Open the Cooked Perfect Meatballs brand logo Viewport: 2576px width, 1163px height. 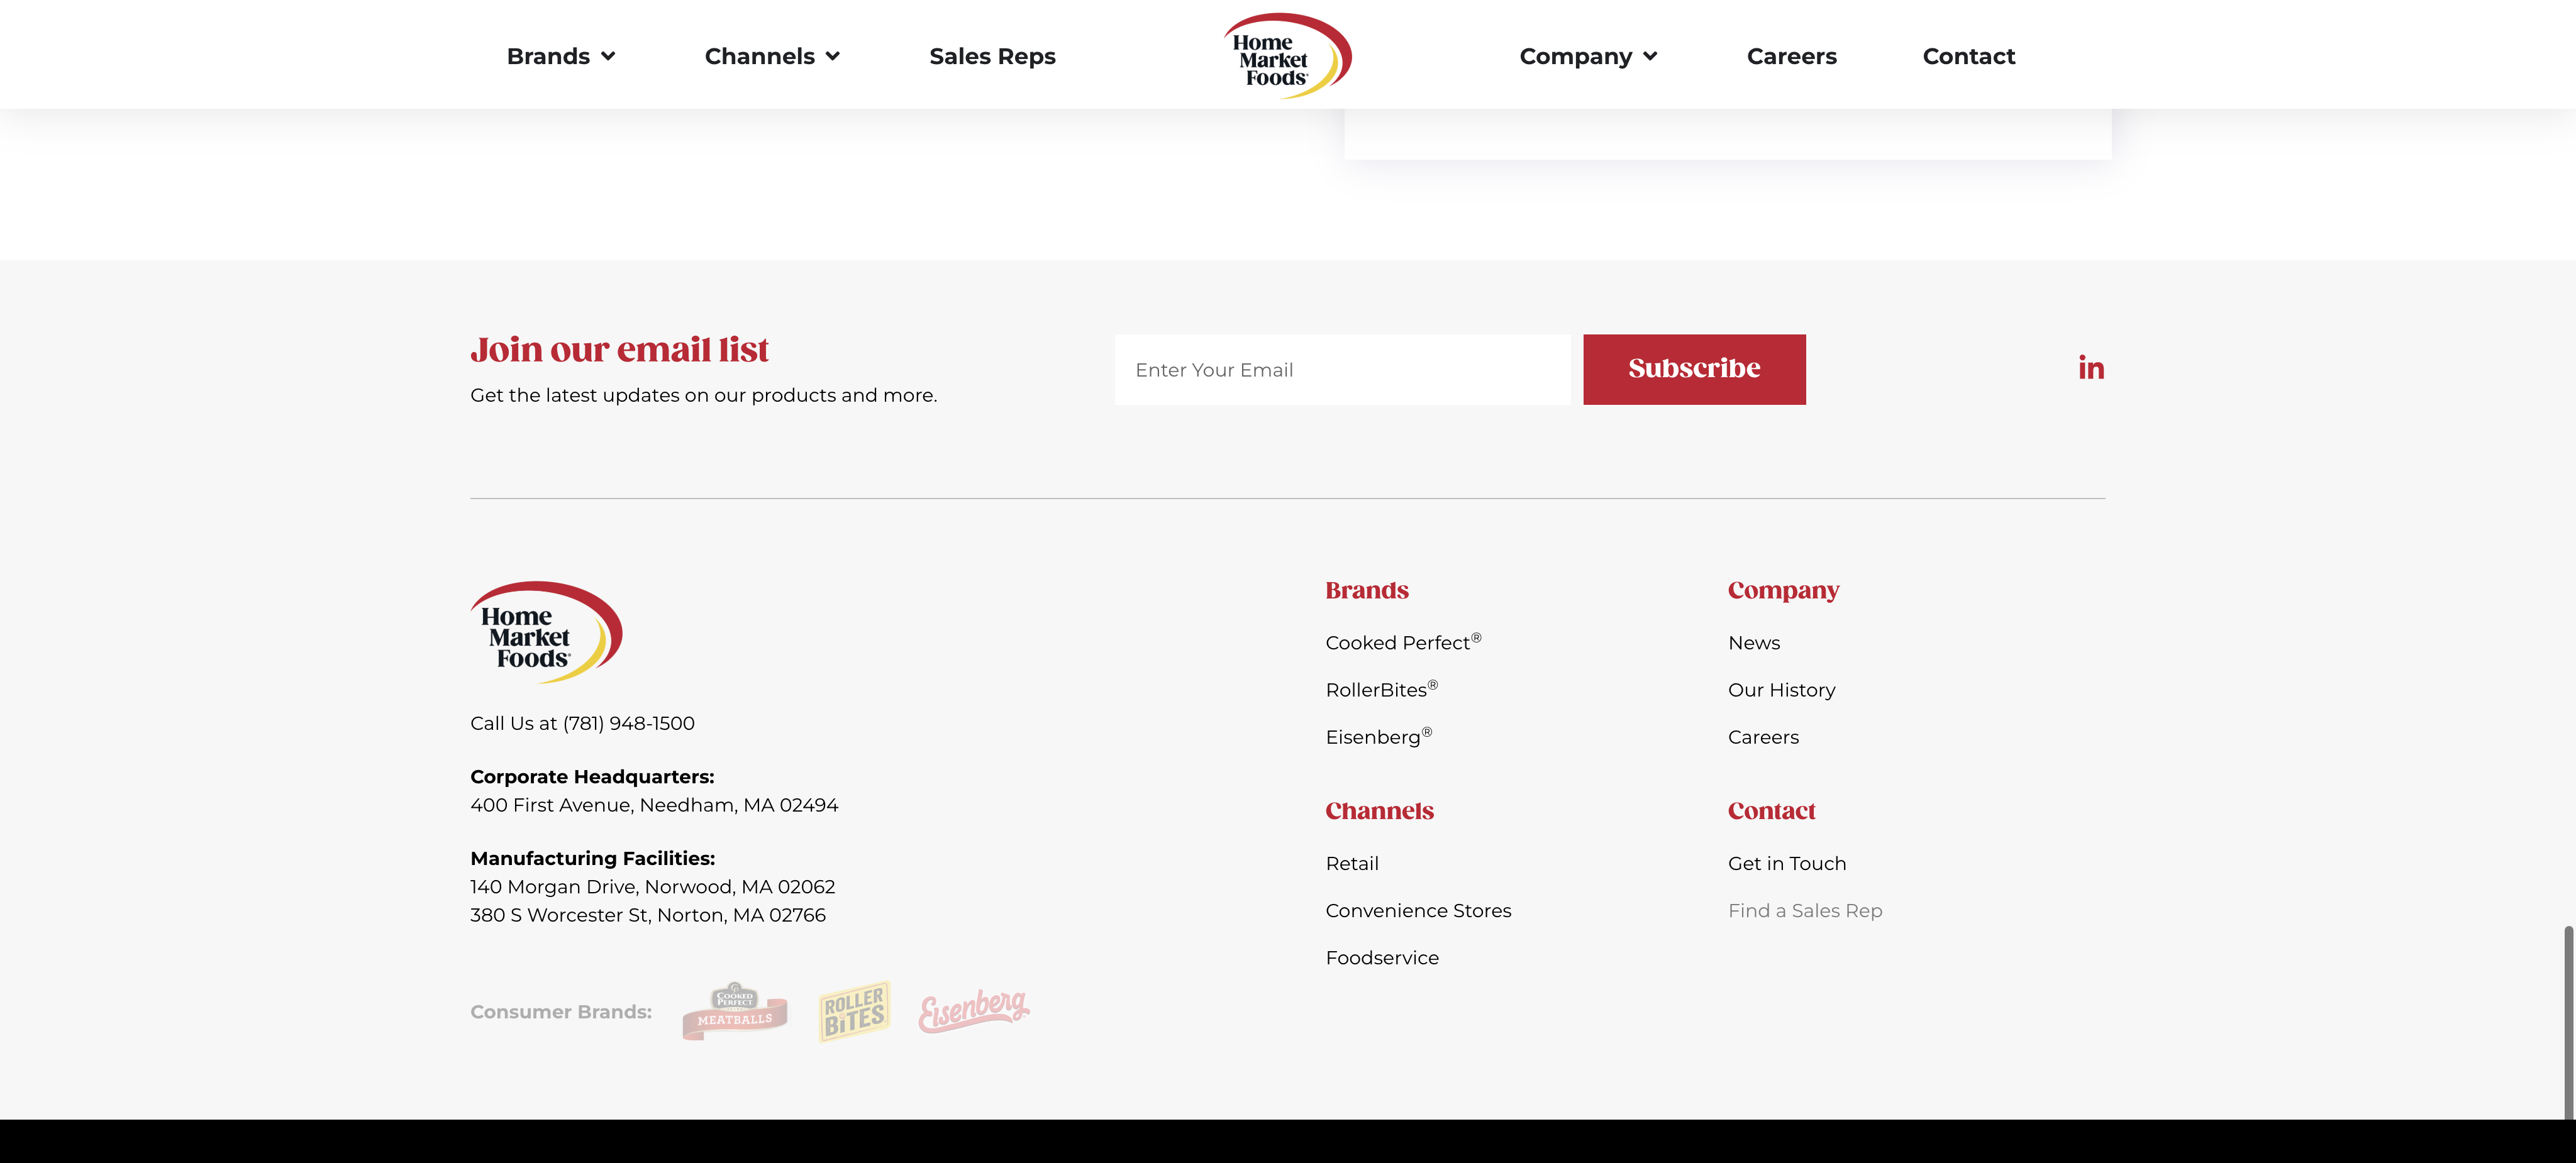click(735, 1011)
